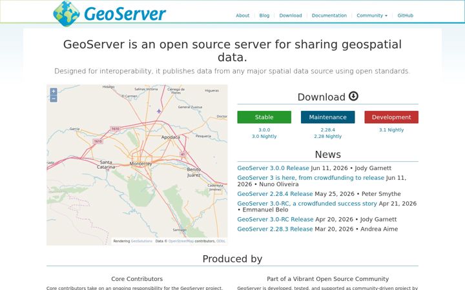Click Santa Catarina label on the map

click(106, 164)
